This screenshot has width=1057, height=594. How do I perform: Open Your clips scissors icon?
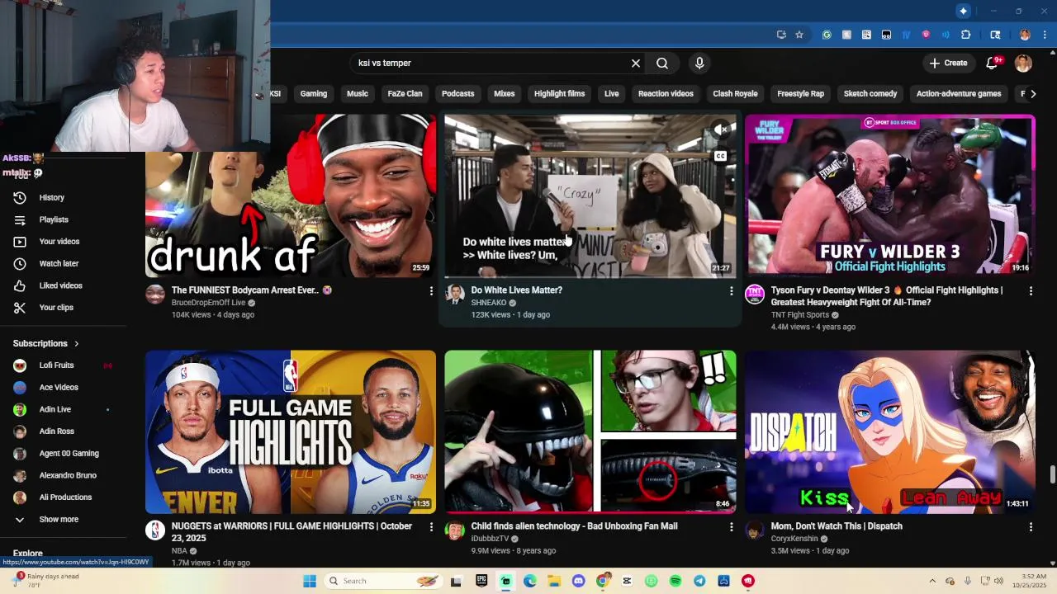click(x=20, y=308)
